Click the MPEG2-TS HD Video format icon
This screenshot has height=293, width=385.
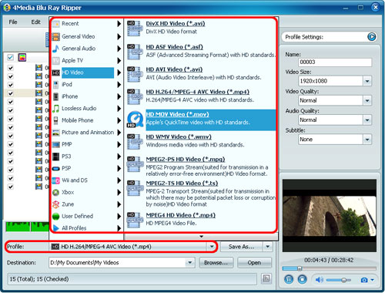pyautogui.click(x=135, y=188)
